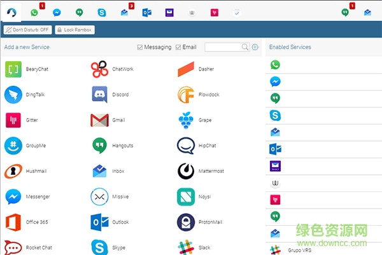Add the Flowdock service
Viewport: 382px width, 255px height.
tap(198, 95)
